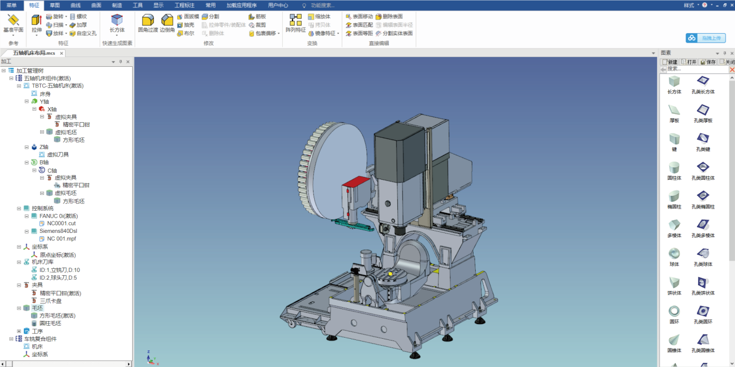Open the 包裹偏移 dropdown arrow
The height and width of the screenshot is (367, 735).
[279, 34]
